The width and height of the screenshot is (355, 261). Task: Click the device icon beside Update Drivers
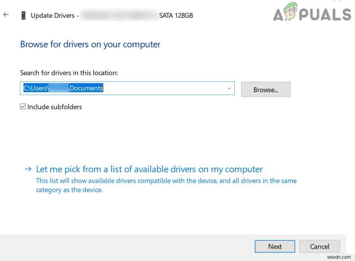(23, 16)
